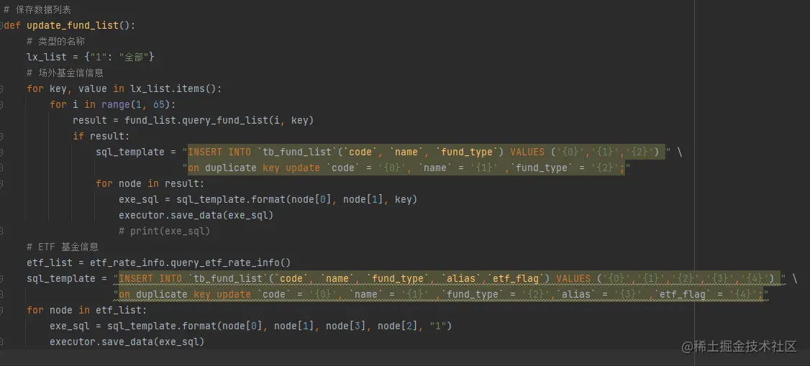Click the fold end marker beside '# print(exe_sql)'
The width and height of the screenshot is (810, 366).
2,231
